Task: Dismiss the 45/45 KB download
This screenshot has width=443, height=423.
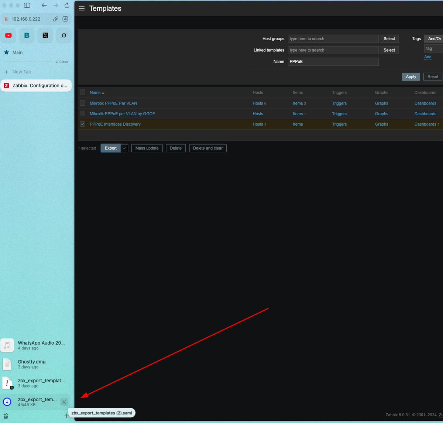Action: (64, 402)
